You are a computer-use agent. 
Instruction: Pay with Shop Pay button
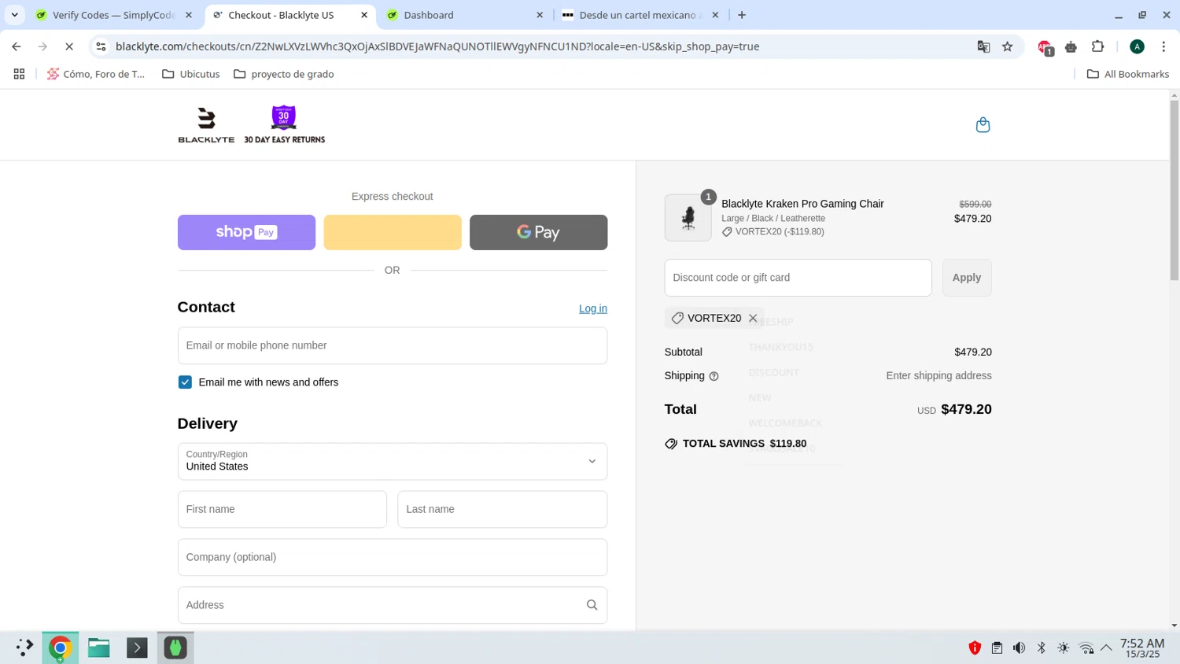pyautogui.click(x=246, y=232)
